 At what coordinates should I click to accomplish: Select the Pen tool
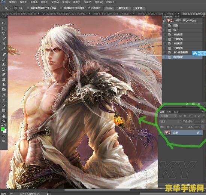point(4,95)
